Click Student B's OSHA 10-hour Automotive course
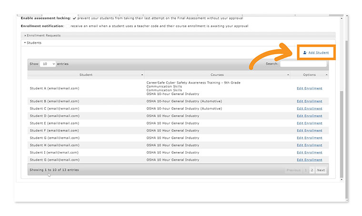362x216 pixels. (184, 101)
